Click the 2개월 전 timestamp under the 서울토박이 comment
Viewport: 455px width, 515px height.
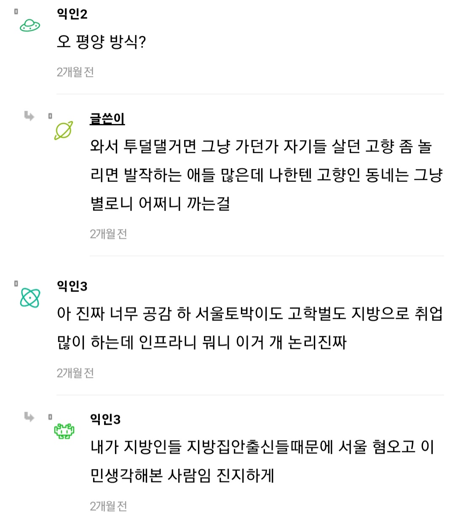pyautogui.click(x=75, y=373)
